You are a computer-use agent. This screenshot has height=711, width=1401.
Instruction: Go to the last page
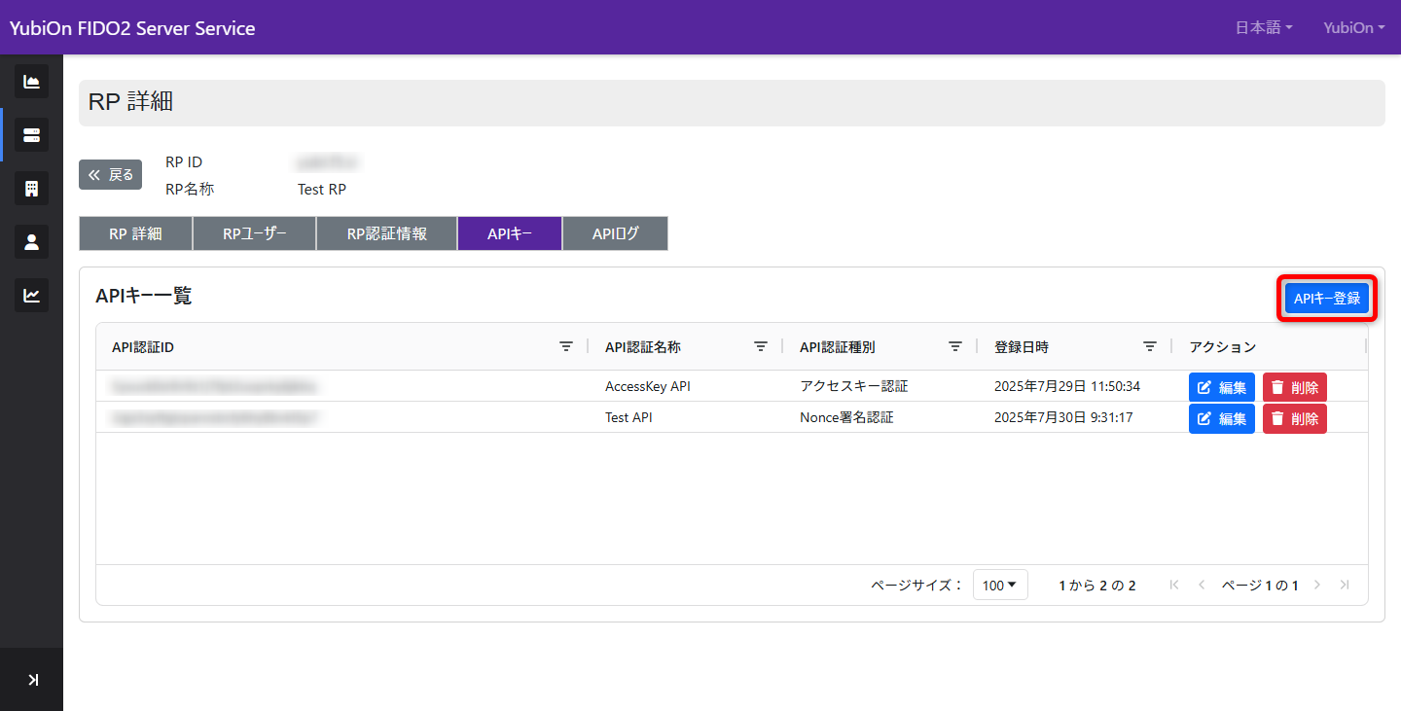tap(1345, 585)
